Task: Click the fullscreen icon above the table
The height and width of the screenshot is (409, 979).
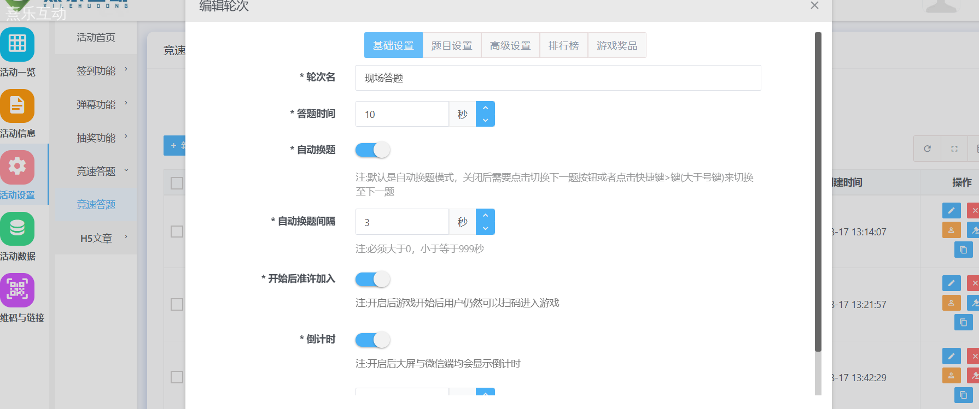Action: click(954, 149)
